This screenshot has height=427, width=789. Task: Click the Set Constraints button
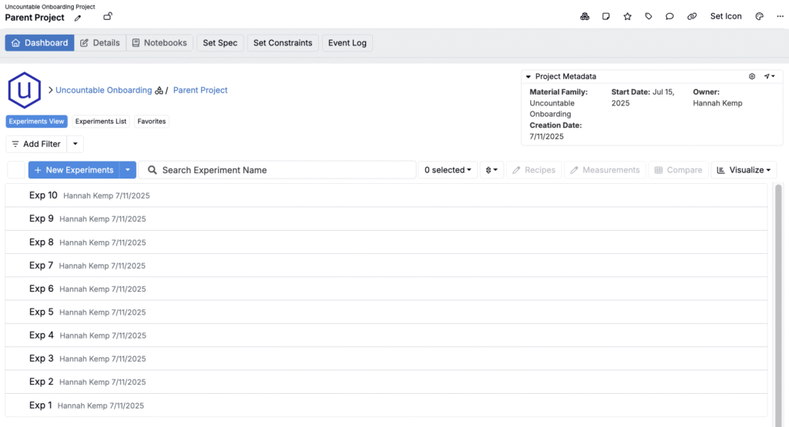pyautogui.click(x=283, y=43)
